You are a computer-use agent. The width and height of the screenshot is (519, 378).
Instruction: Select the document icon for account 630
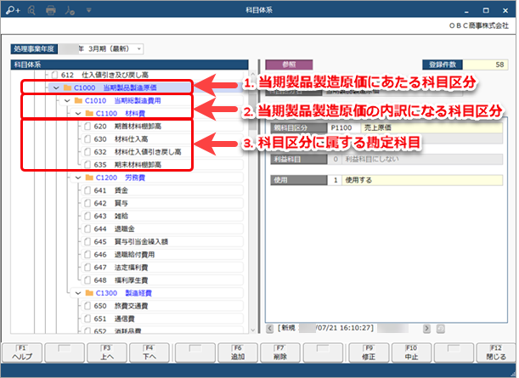[x=87, y=139]
